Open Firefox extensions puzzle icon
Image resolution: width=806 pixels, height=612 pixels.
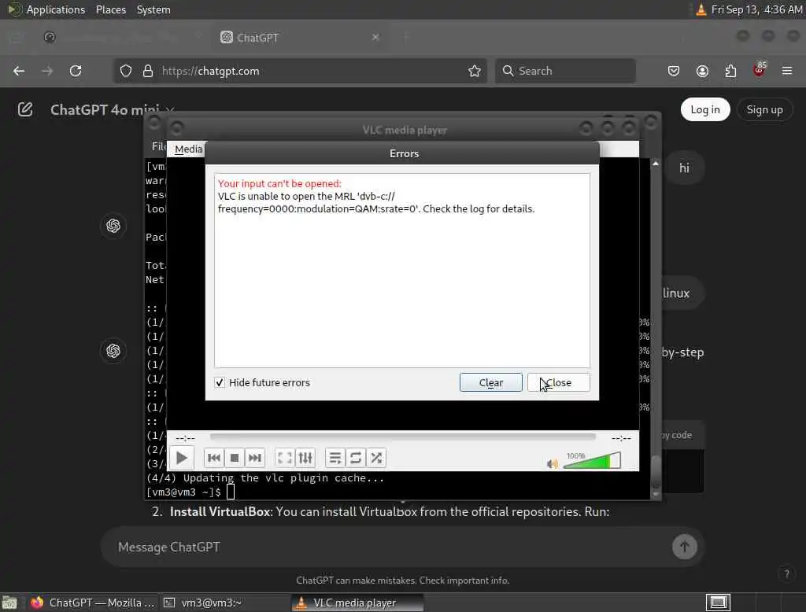[730, 71]
